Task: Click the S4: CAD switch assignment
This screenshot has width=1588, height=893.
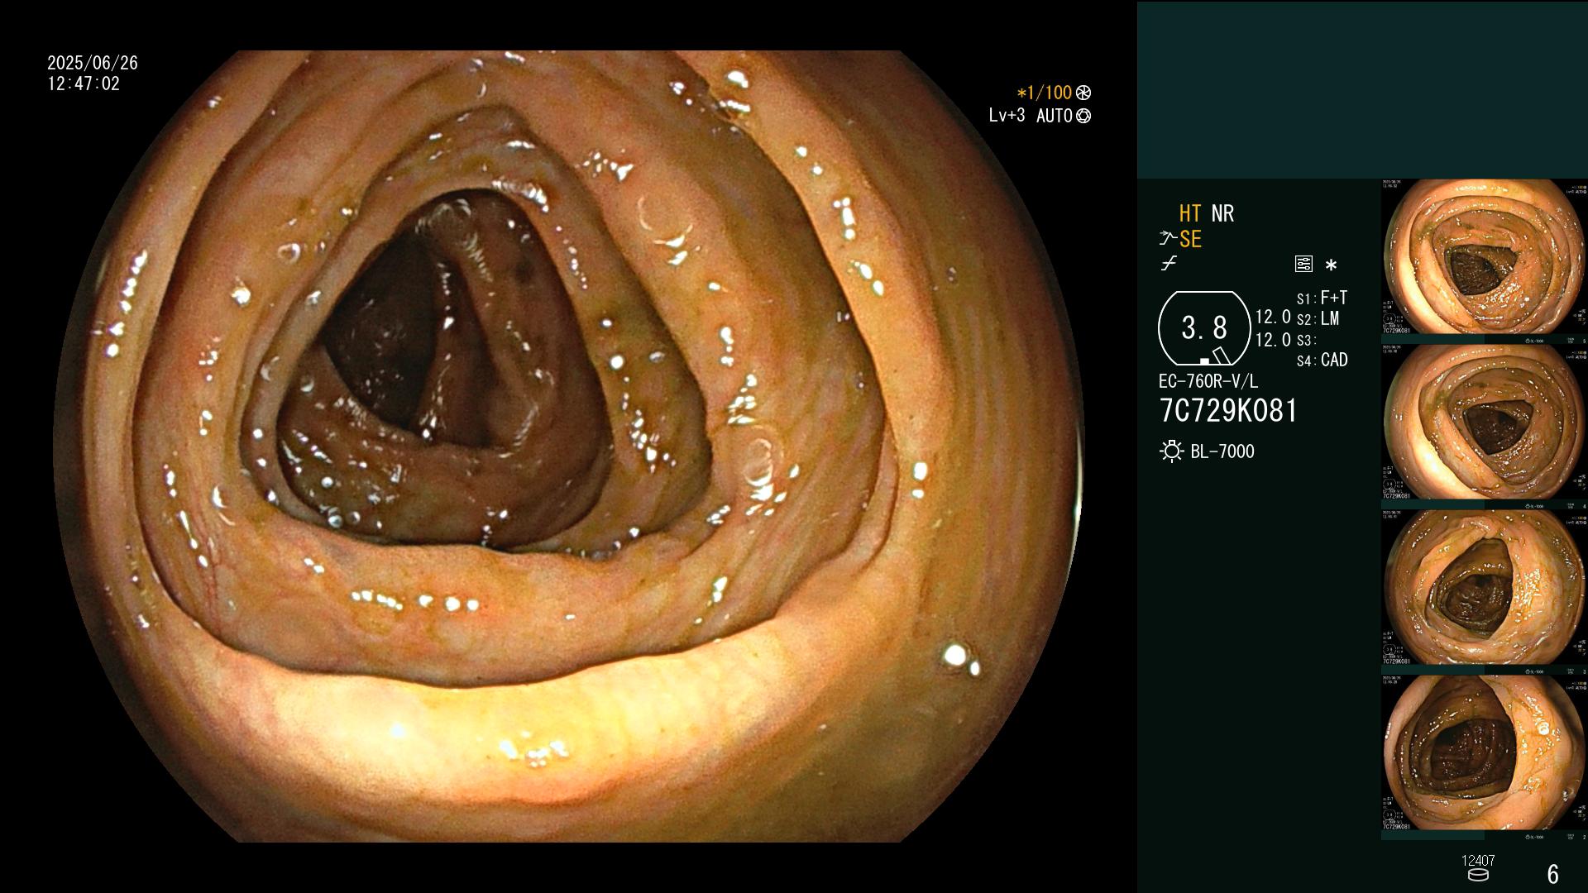Action: [x=1322, y=361]
